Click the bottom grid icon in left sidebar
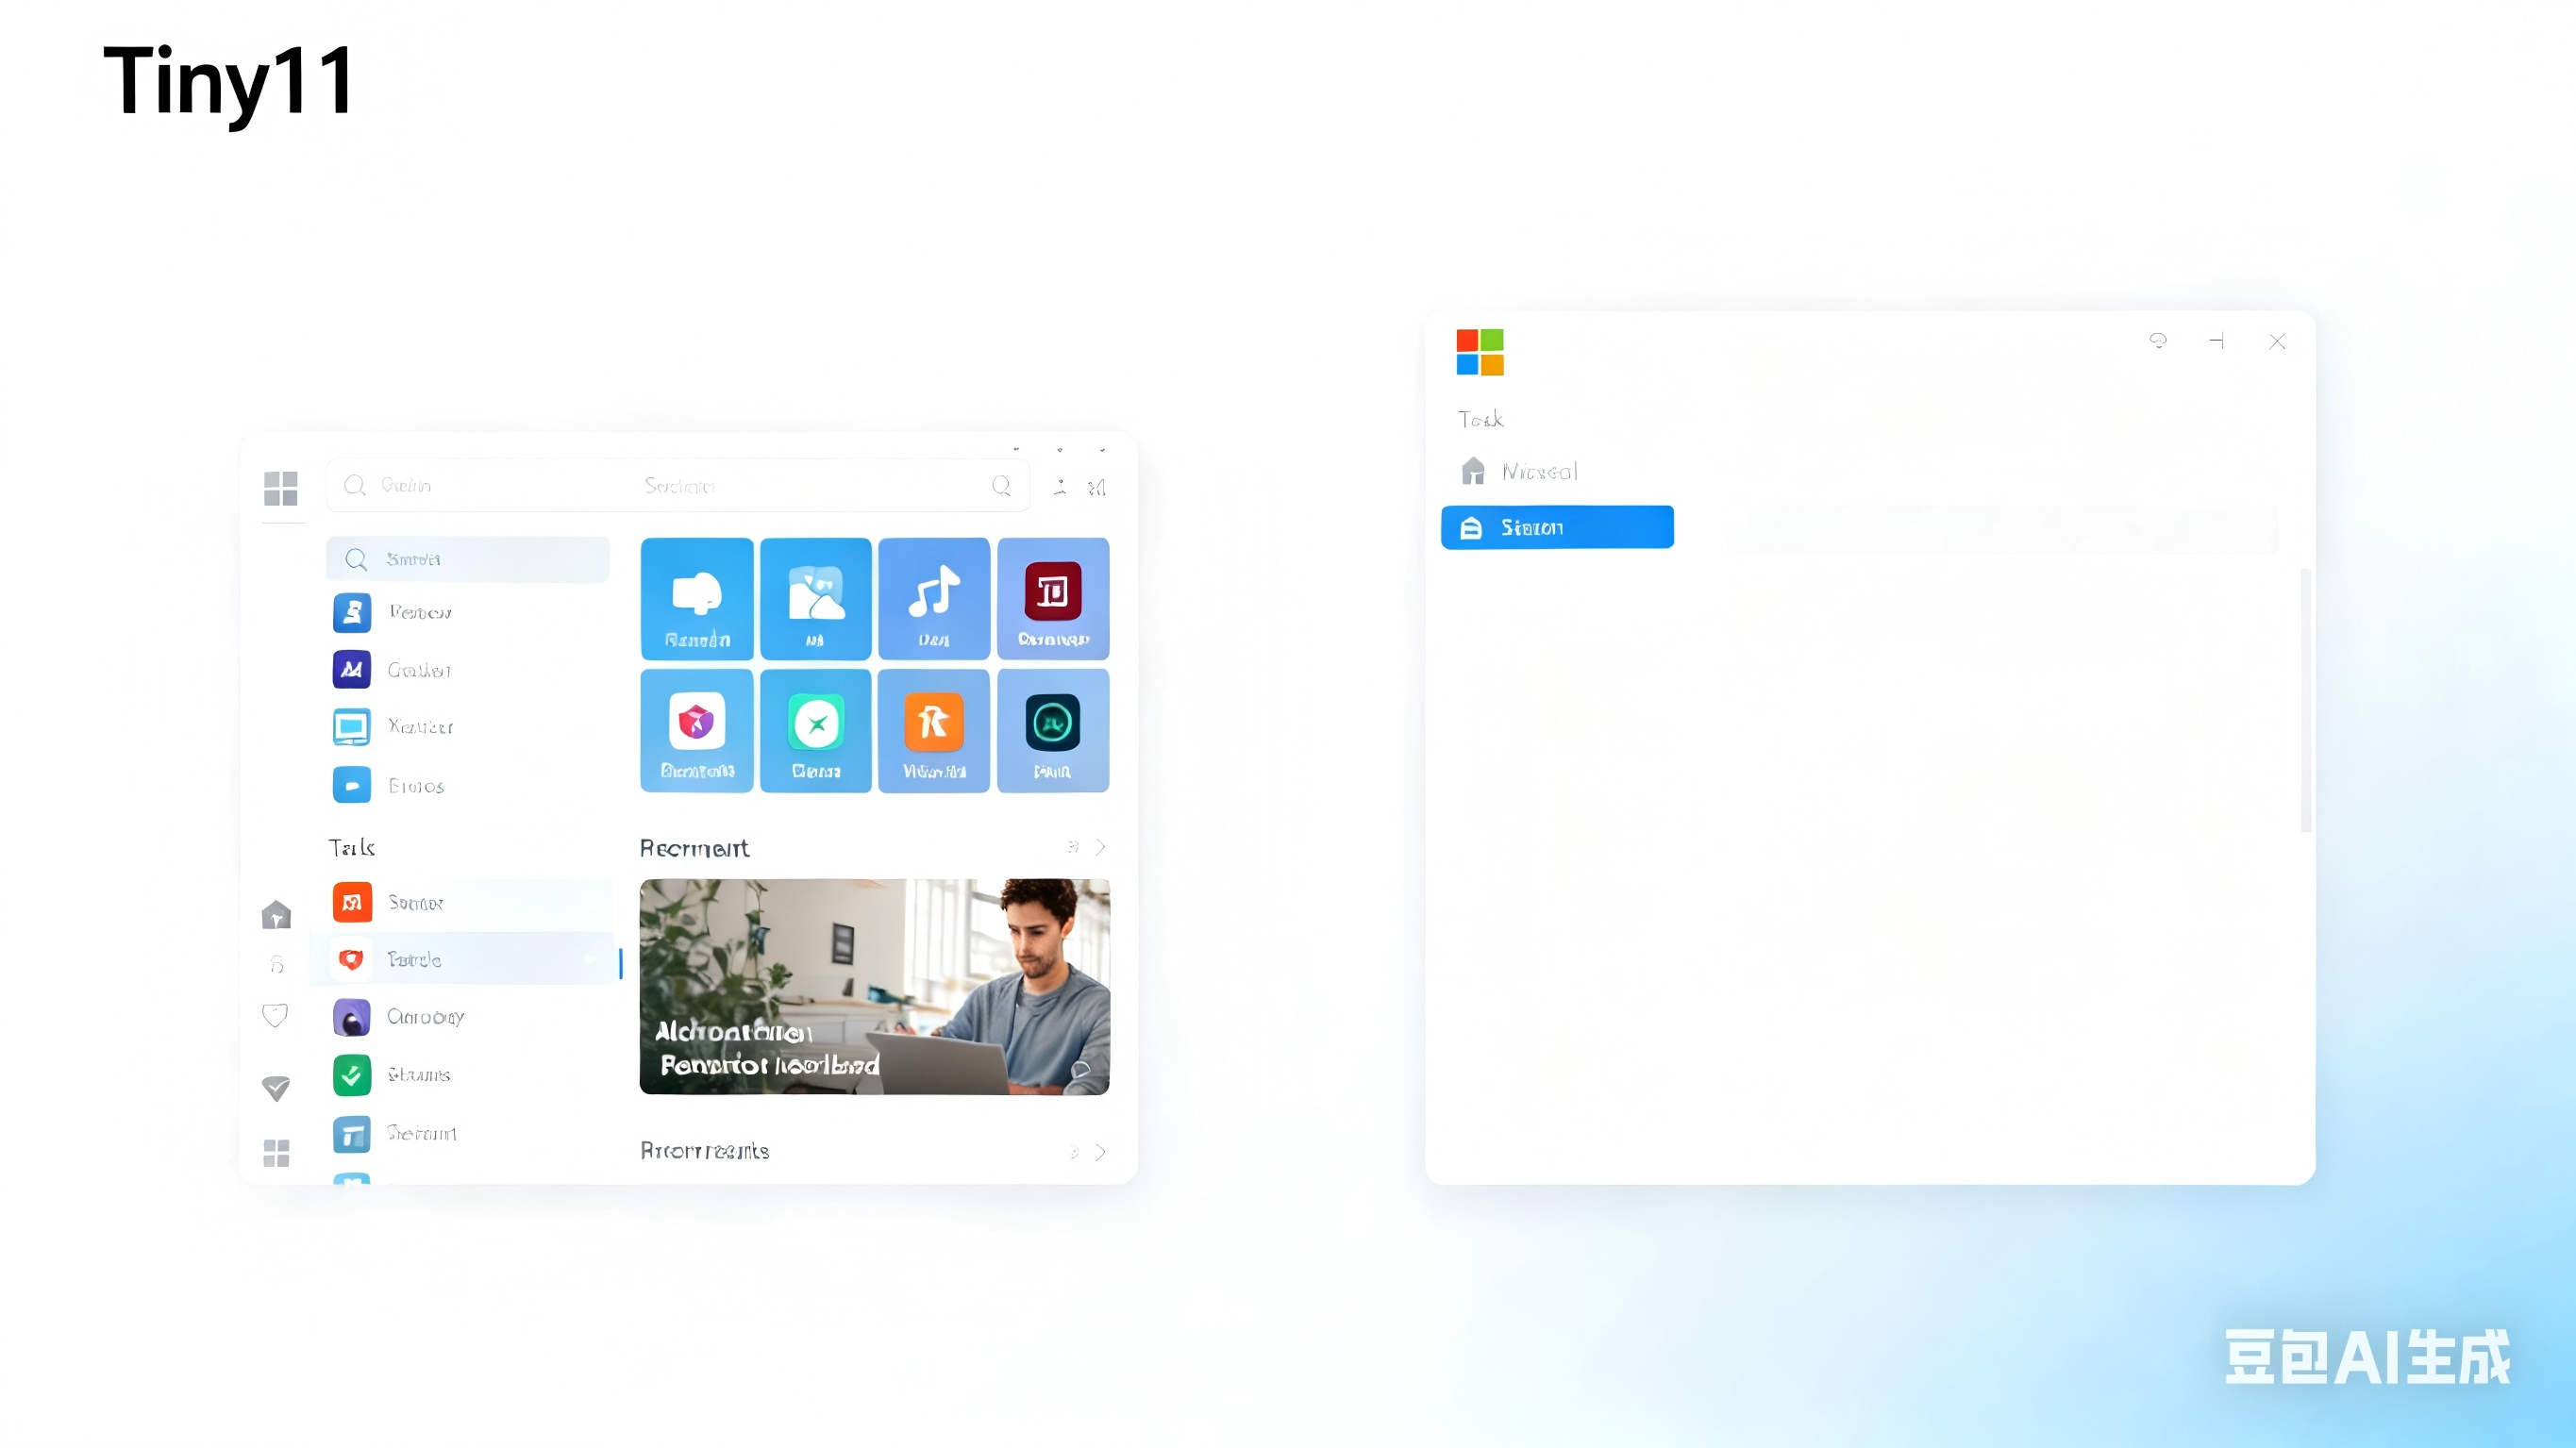Viewport: 2576px width, 1448px height. [276, 1153]
